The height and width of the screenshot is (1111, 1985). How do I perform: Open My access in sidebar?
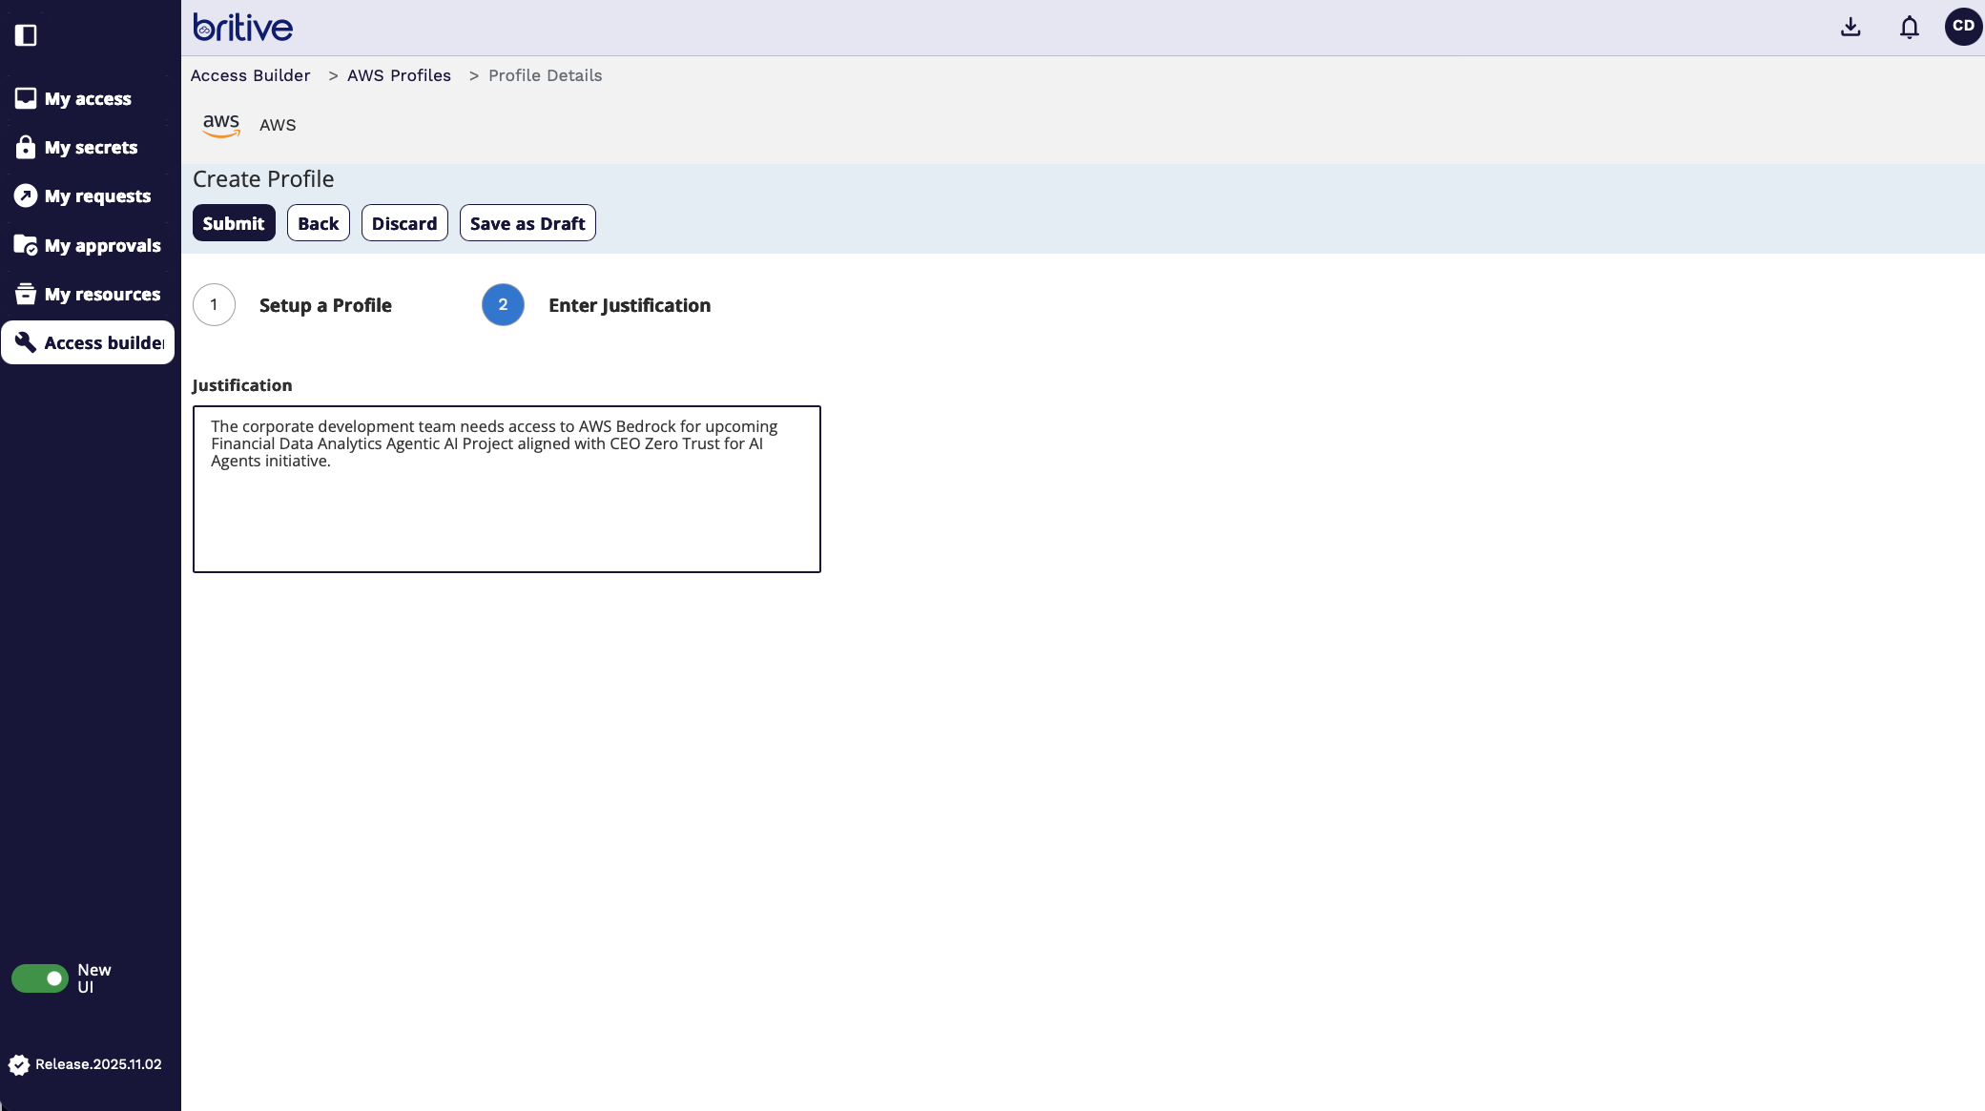point(88,99)
